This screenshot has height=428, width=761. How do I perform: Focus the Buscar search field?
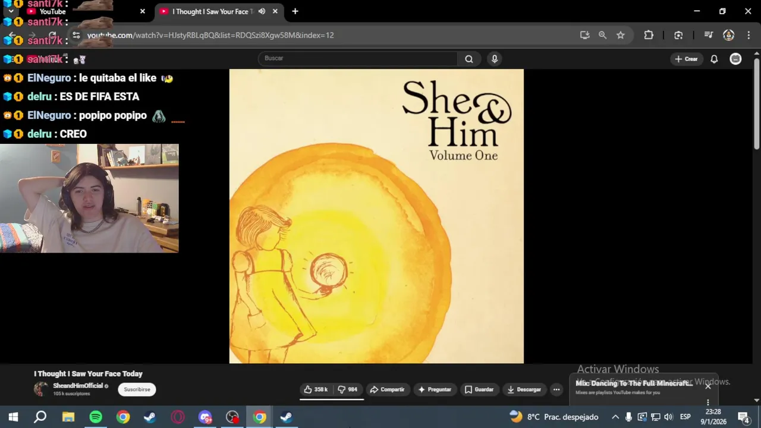click(358, 58)
